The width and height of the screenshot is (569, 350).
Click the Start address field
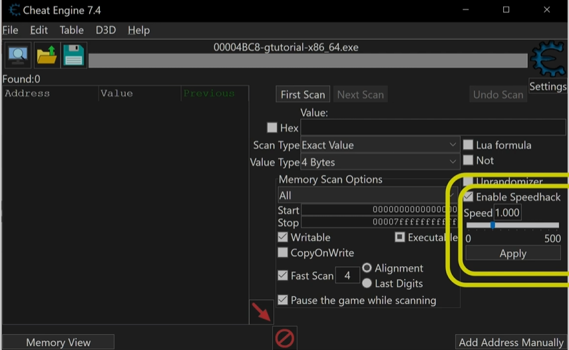(x=379, y=210)
